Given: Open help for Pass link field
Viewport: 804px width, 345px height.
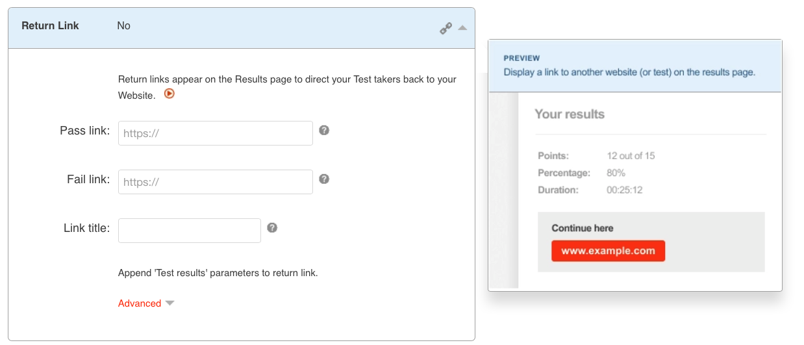Looking at the screenshot, I should [324, 130].
